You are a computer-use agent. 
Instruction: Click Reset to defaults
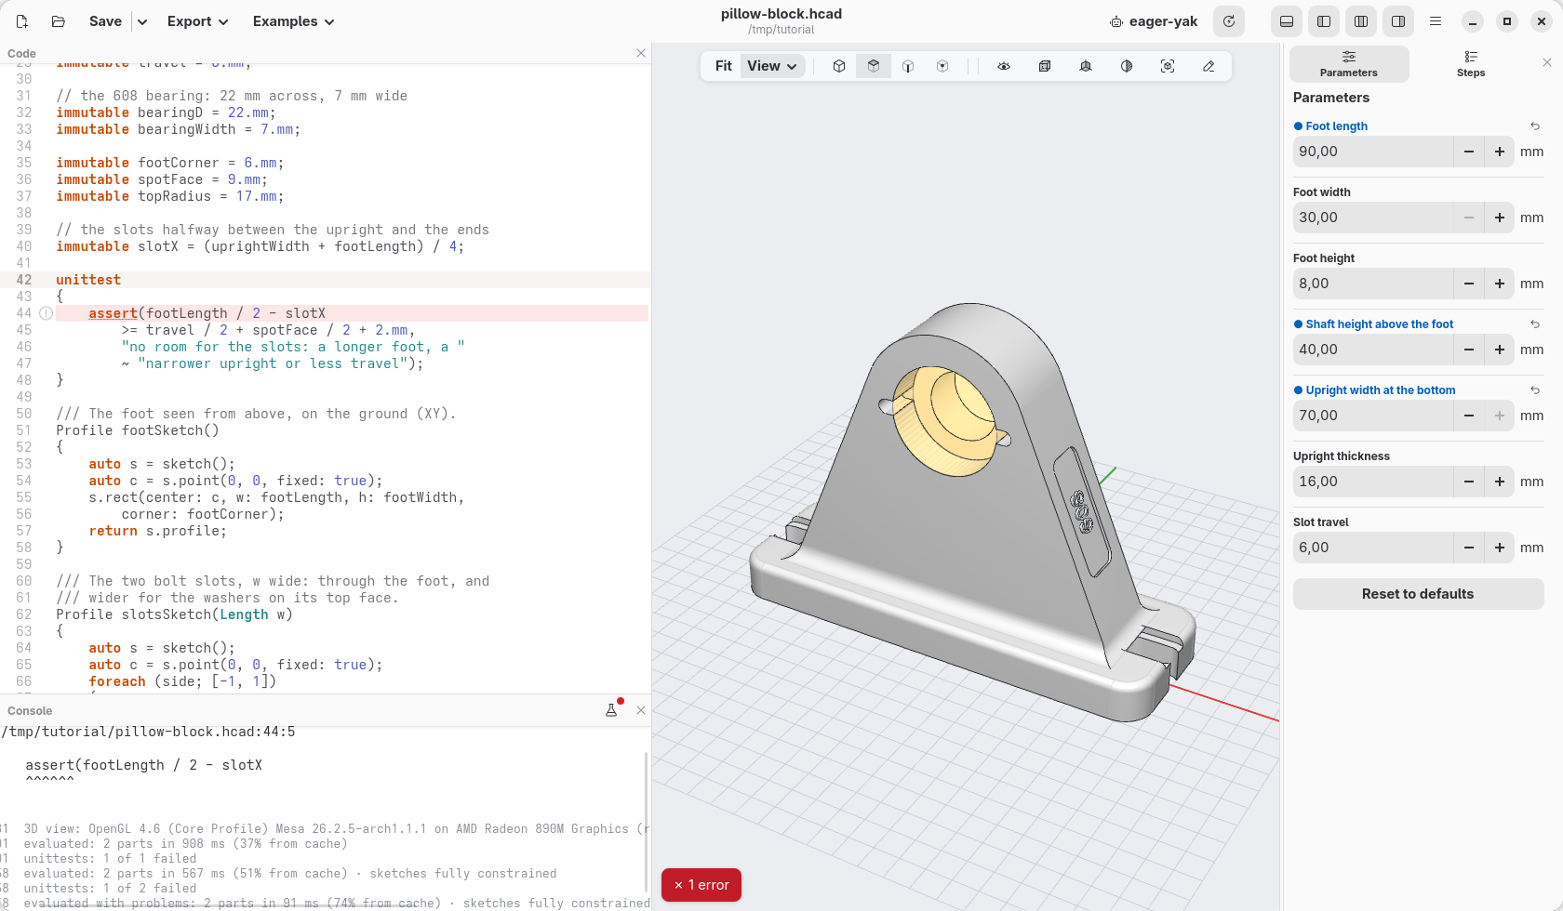pyautogui.click(x=1418, y=594)
